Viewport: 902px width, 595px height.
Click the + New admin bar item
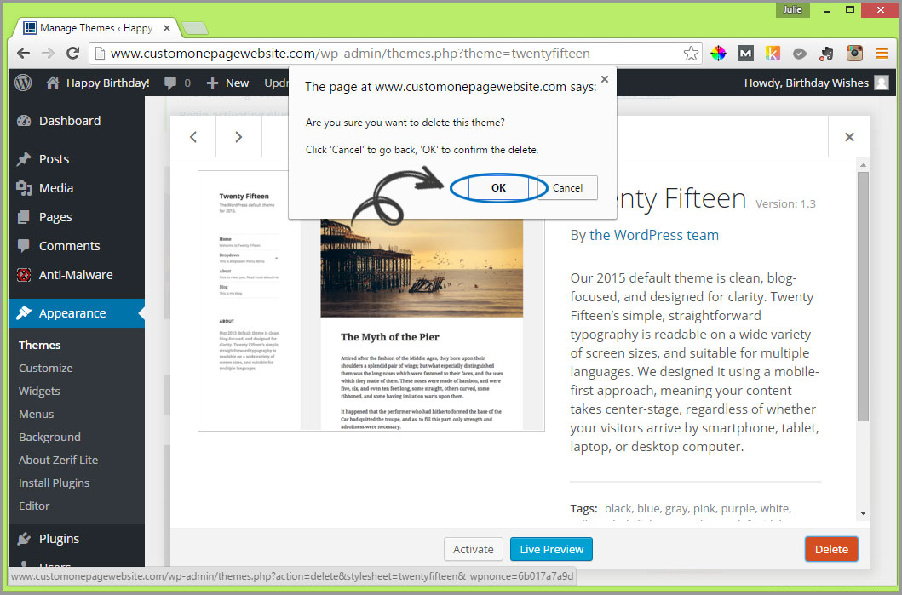(x=227, y=83)
